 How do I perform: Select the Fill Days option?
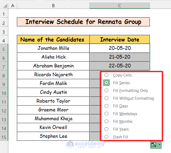[x=106, y=106]
